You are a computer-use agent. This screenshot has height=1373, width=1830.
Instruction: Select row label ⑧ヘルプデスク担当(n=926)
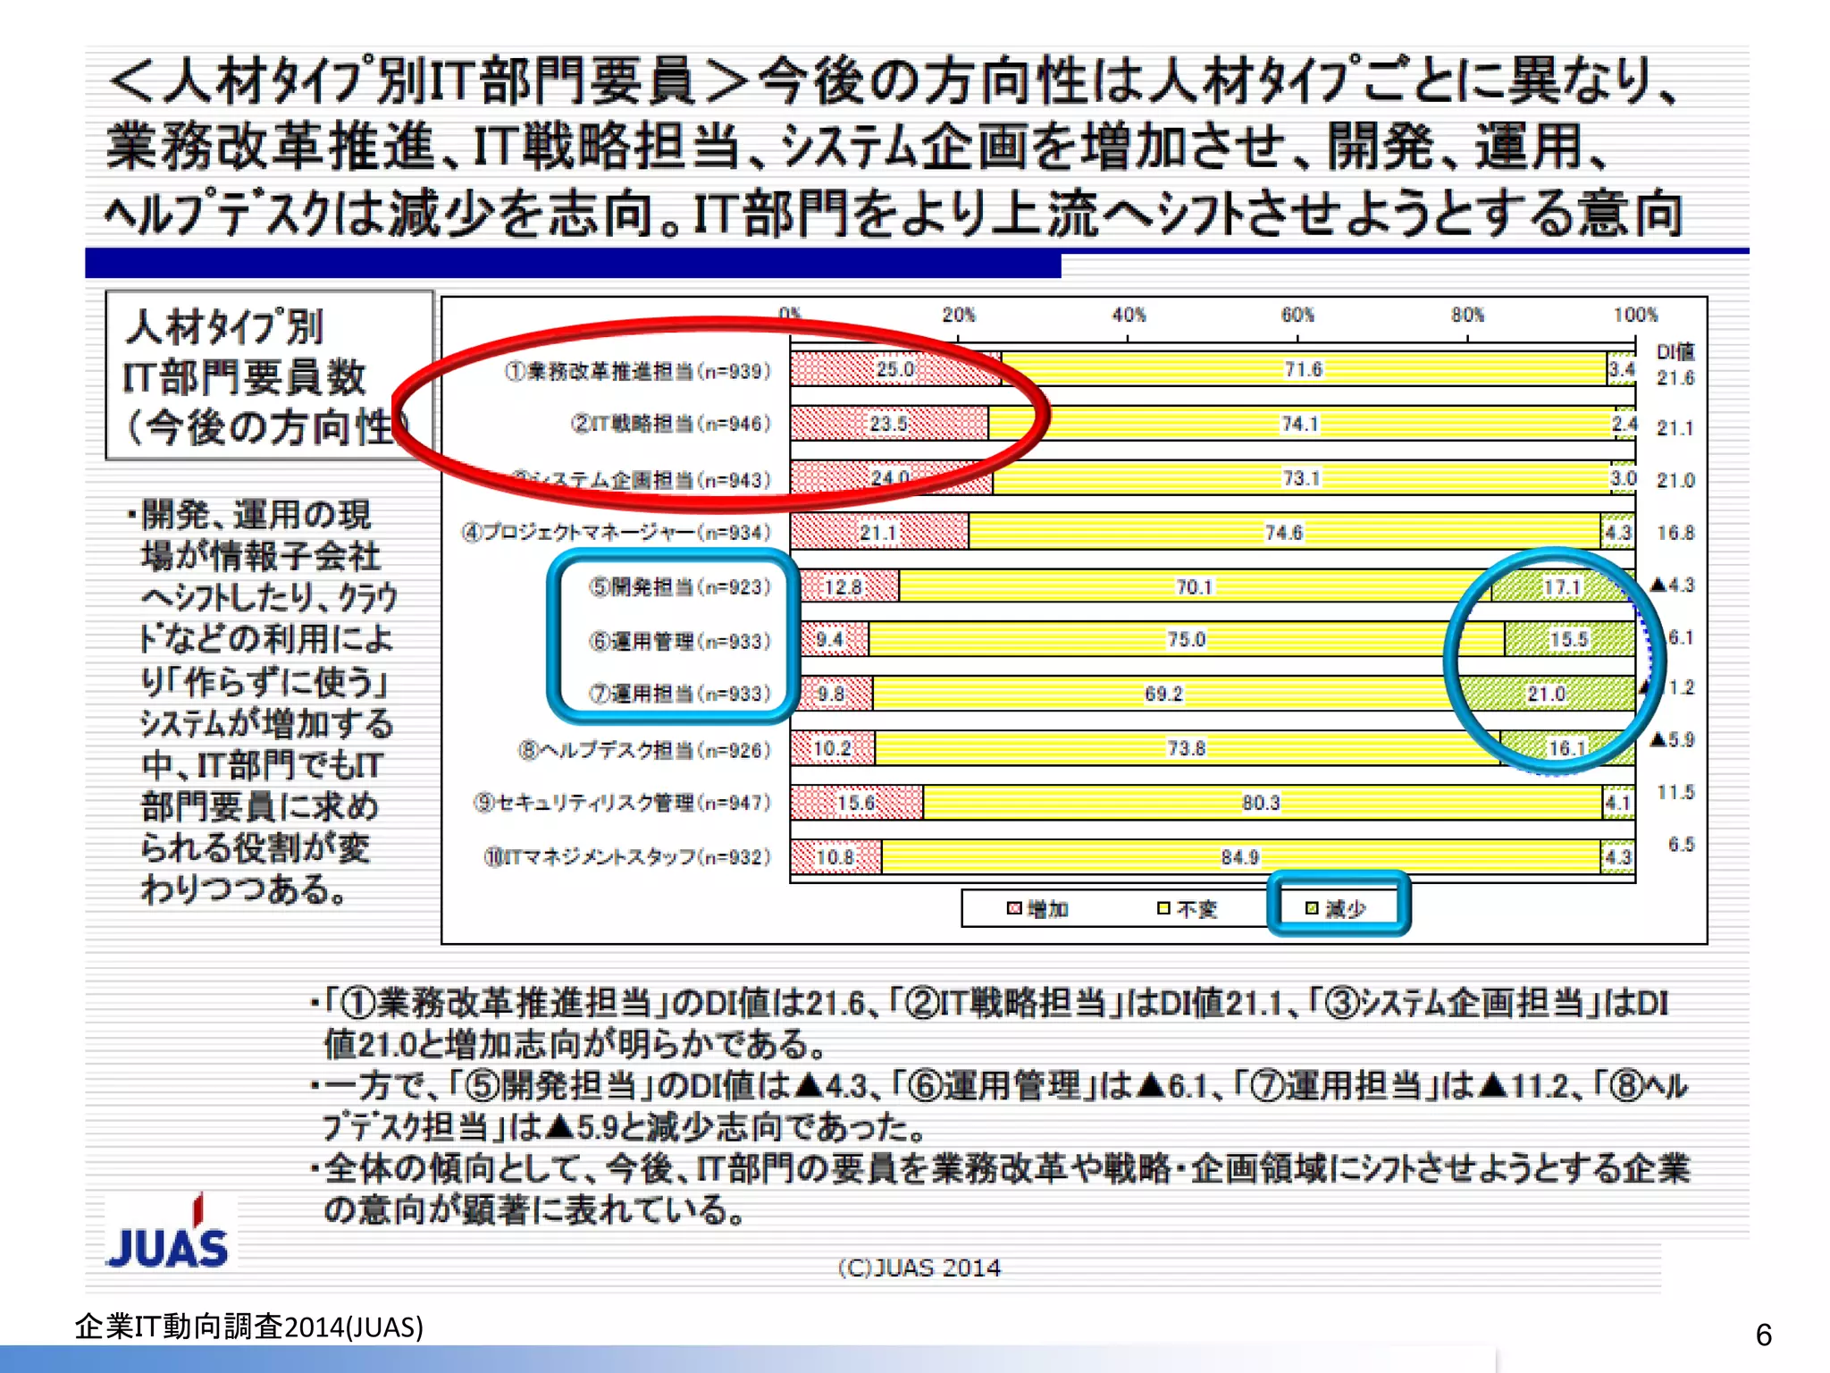[x=644, y=750]
